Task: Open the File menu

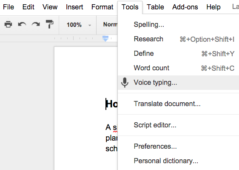Action: [9, 7]
